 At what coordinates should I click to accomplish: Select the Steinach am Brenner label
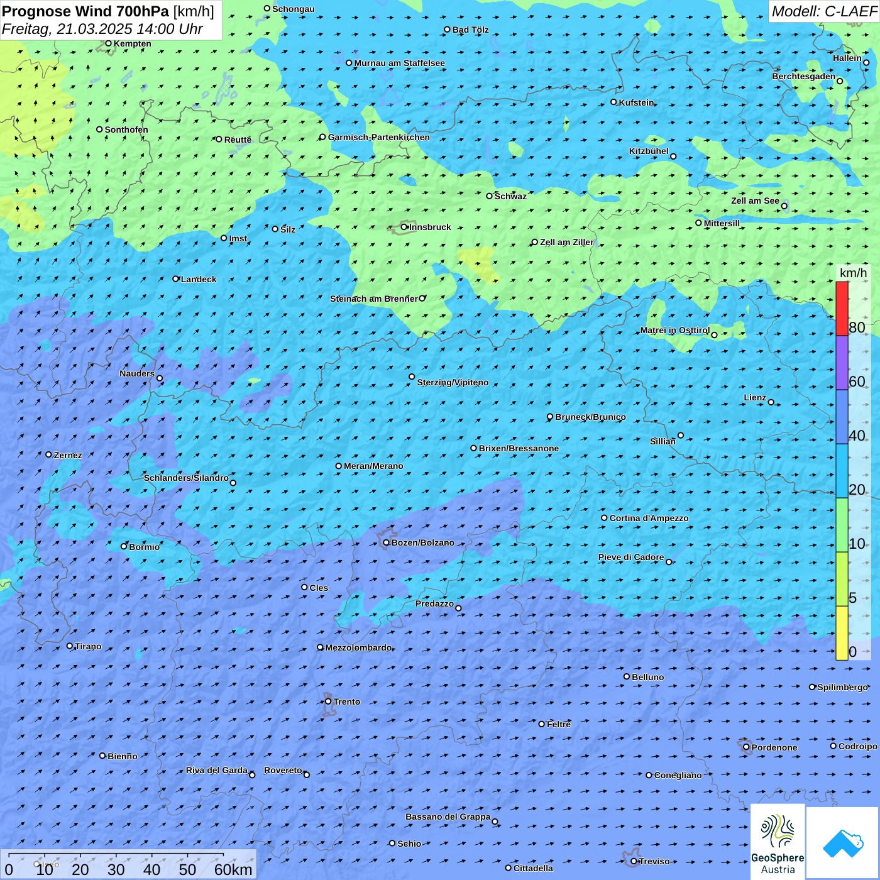[373, 299]
